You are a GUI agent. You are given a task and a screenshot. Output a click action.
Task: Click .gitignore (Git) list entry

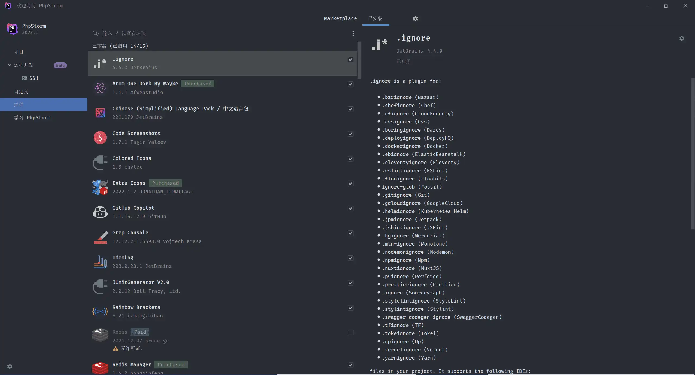pos(406,195)
